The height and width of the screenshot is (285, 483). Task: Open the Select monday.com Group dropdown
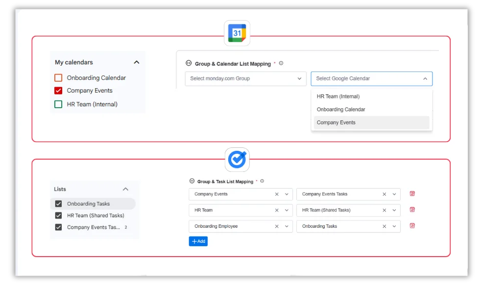[x=245, y=78]
